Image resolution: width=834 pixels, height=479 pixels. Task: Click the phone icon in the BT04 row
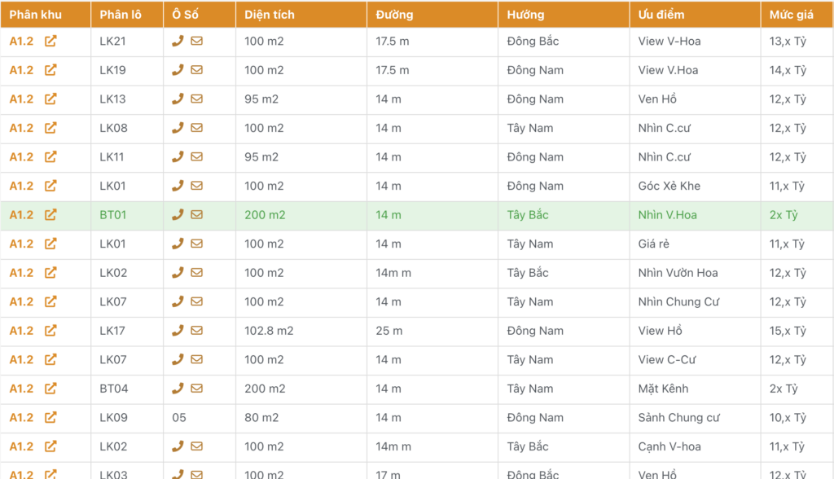point(178,389)
